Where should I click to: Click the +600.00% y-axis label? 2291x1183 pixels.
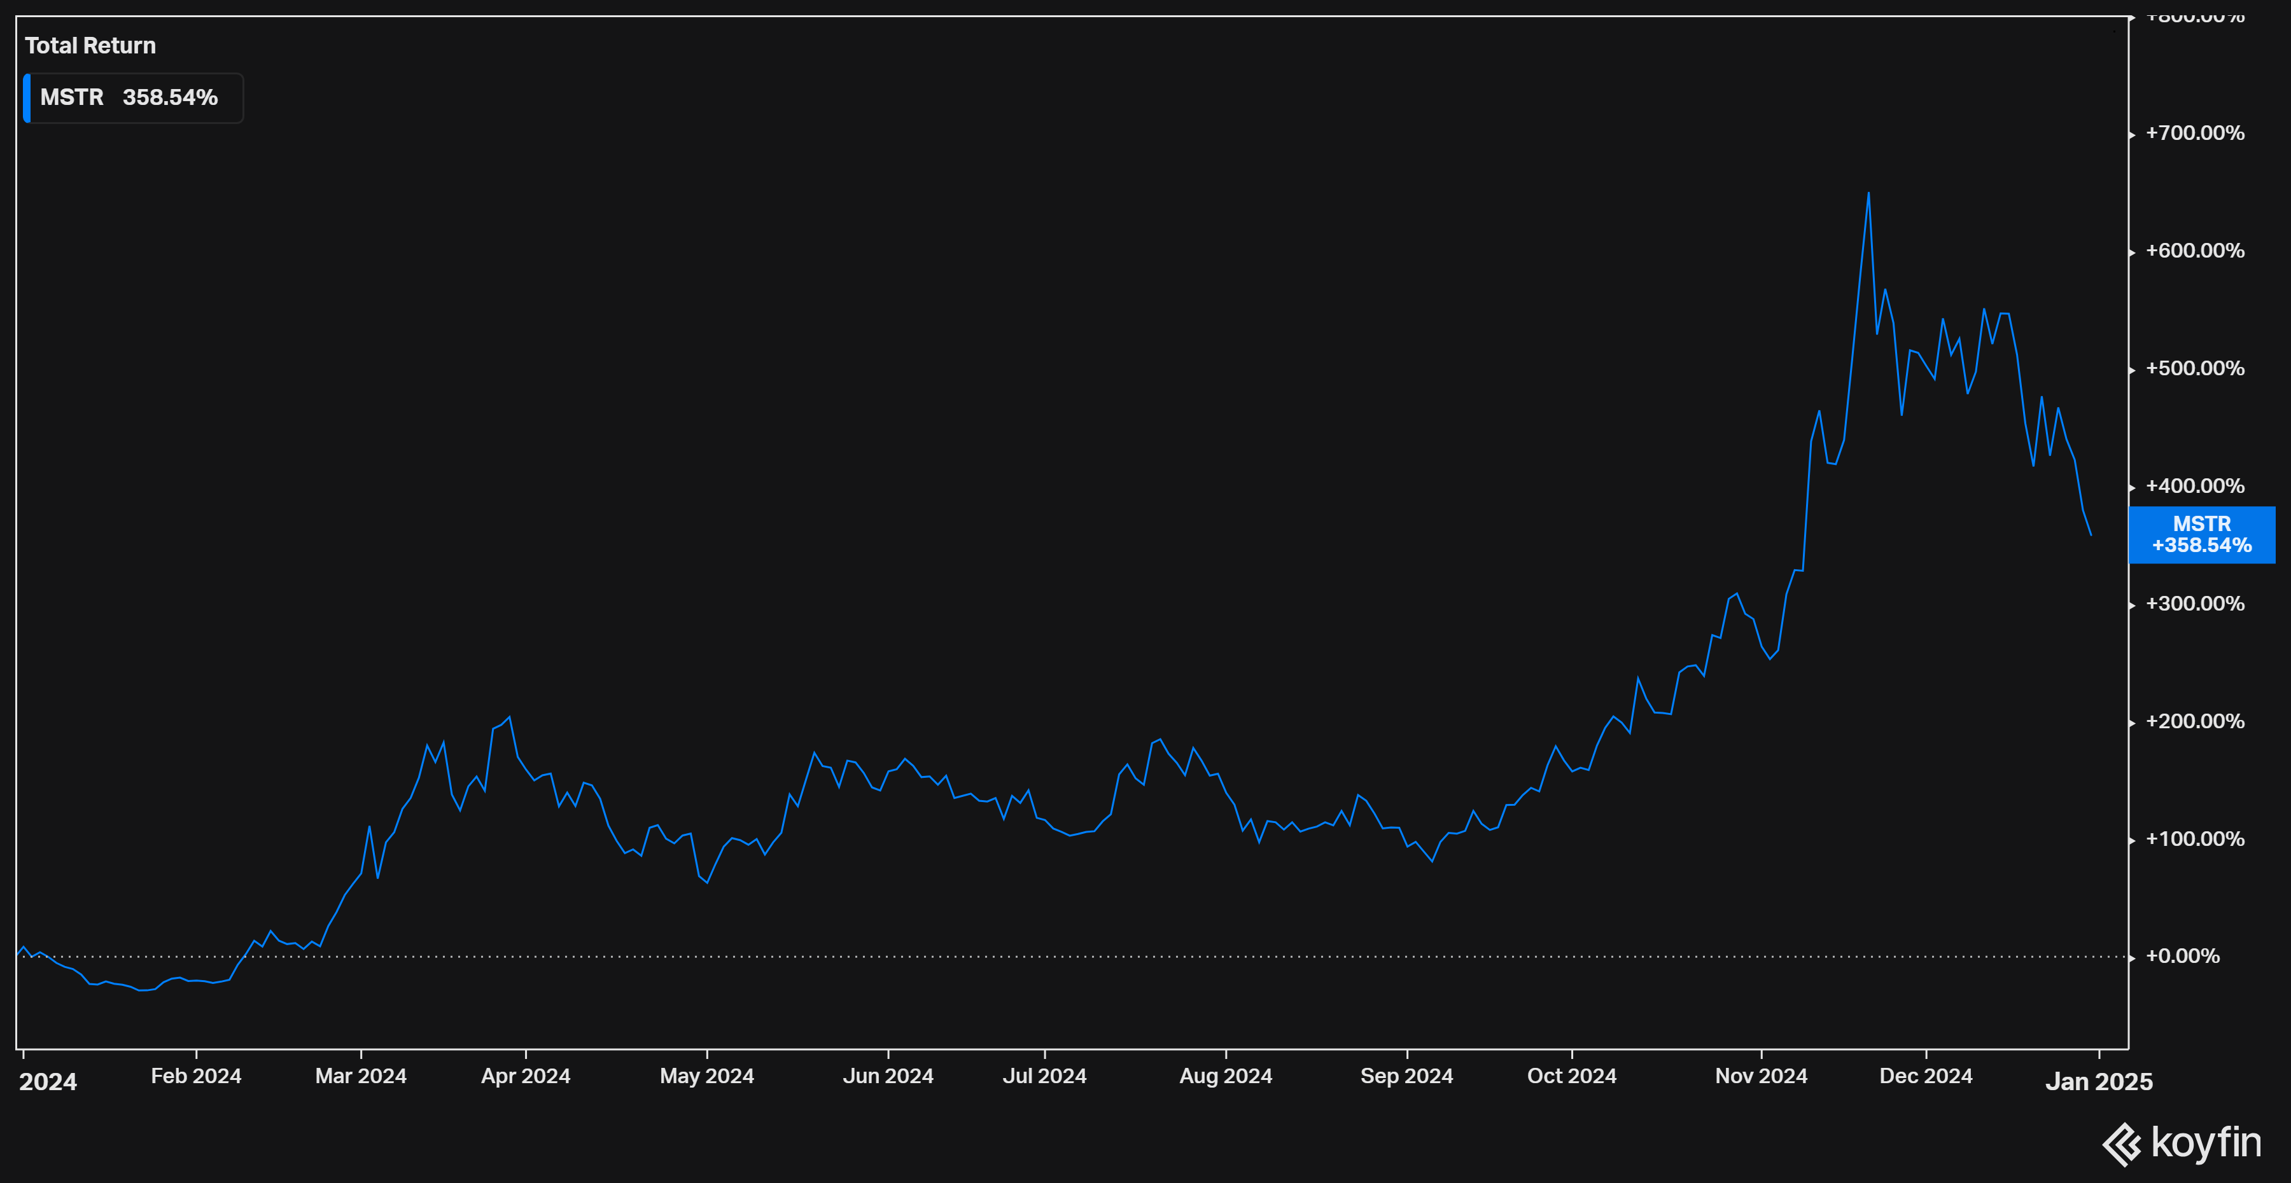(x=2194, y=251)
